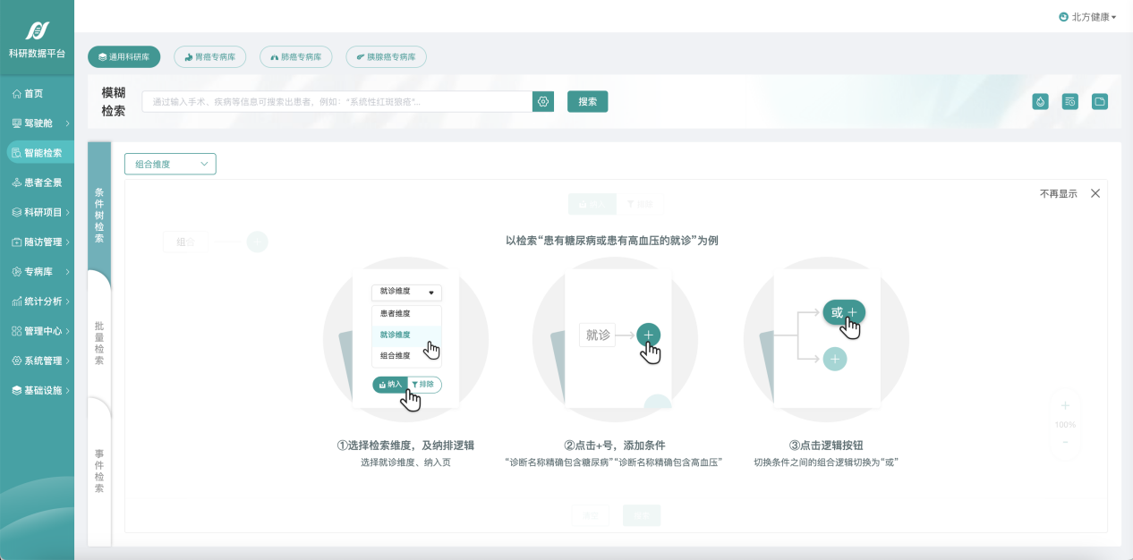
Task: Click the folder icon at top right
Action: pos(1100,102)
